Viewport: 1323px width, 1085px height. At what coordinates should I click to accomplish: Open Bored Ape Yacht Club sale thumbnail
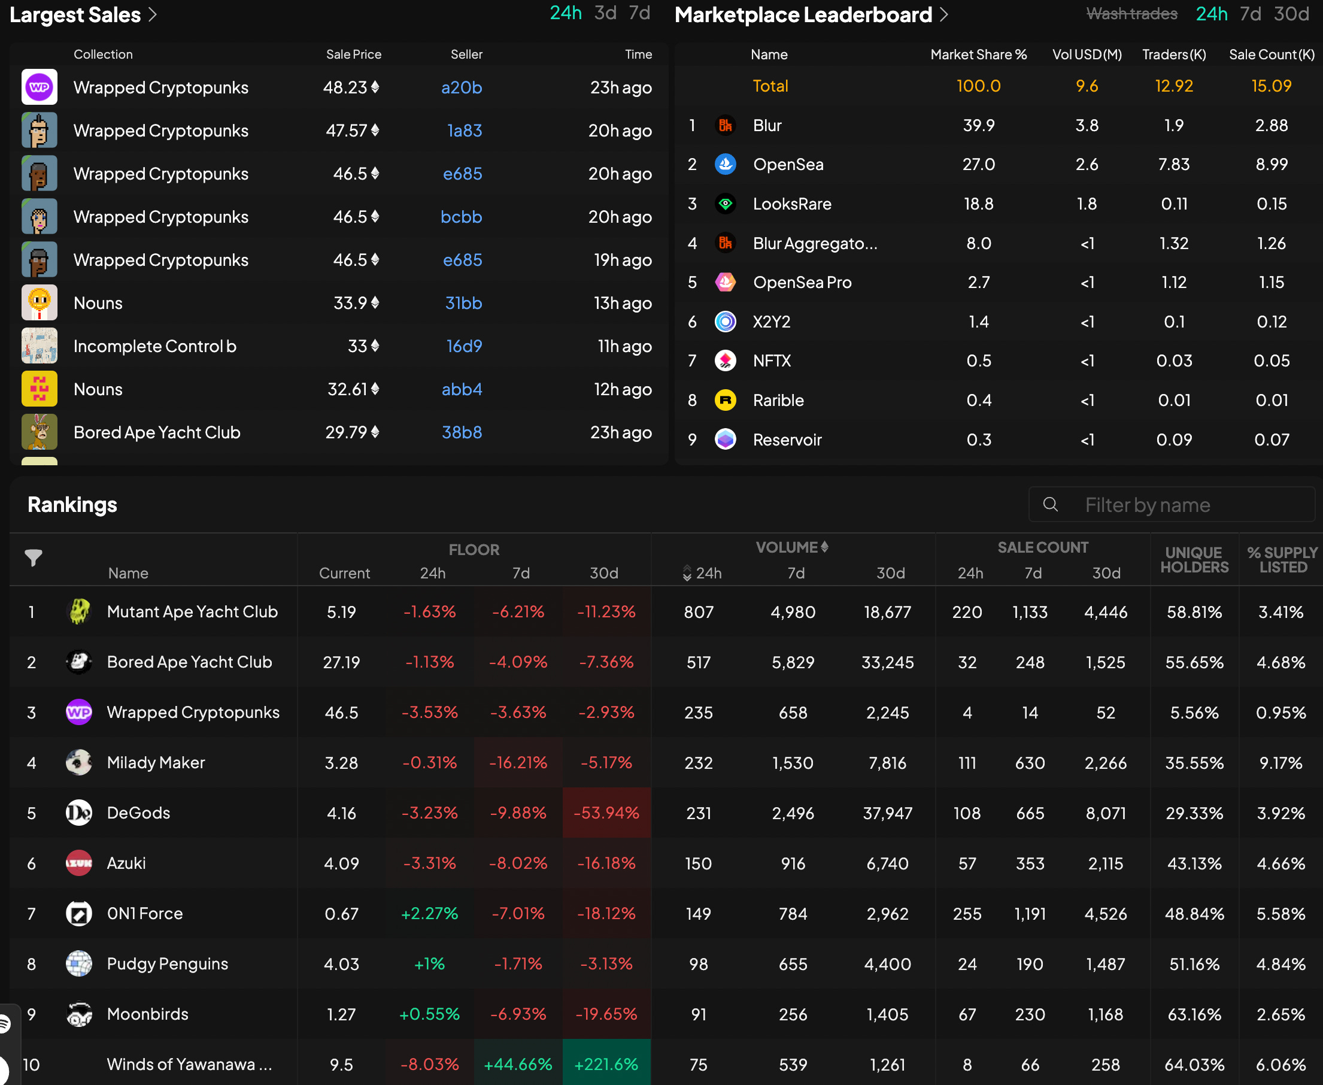click(40, 432)
